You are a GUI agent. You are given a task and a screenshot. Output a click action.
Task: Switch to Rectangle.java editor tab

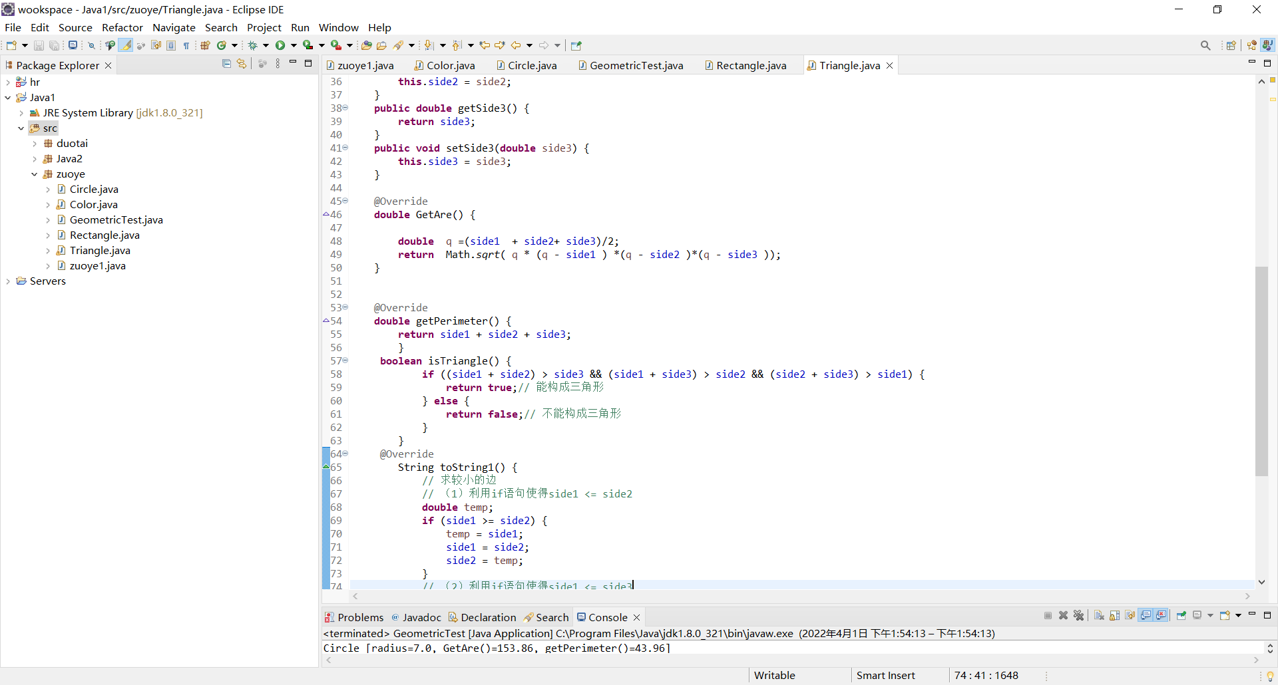click(745, 65)
